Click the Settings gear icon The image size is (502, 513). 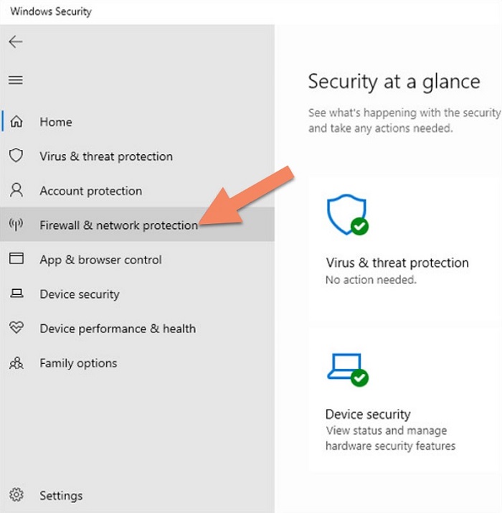pos(16,495)
